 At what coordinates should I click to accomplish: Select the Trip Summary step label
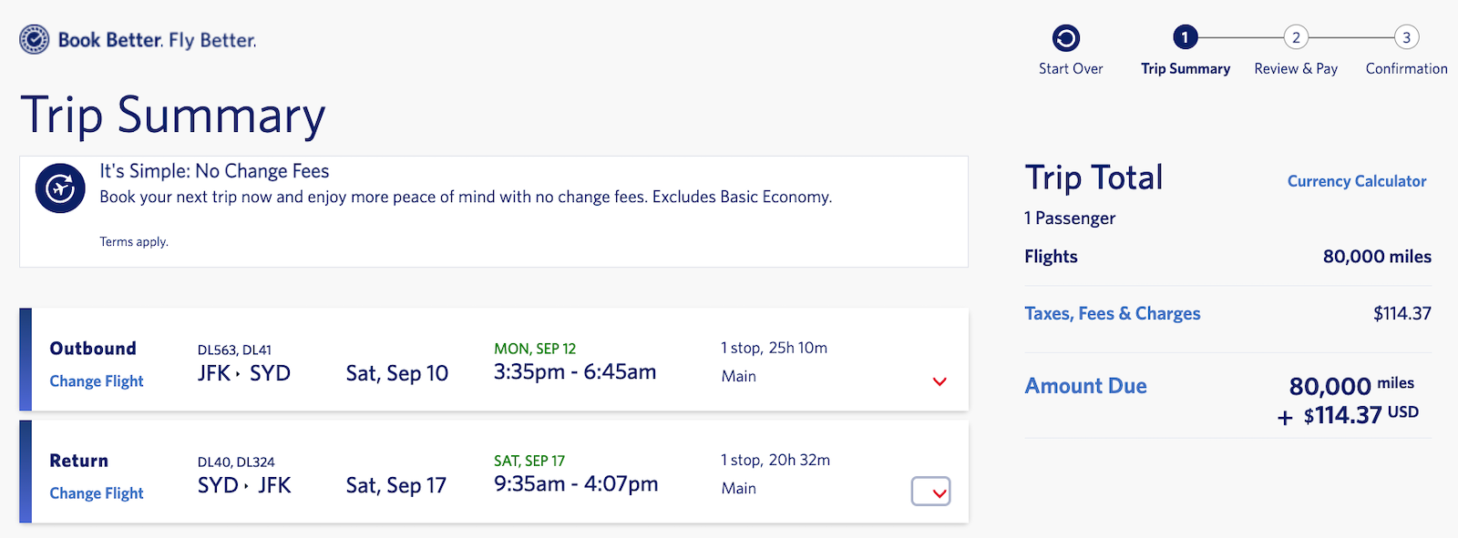coord(1185,68)
